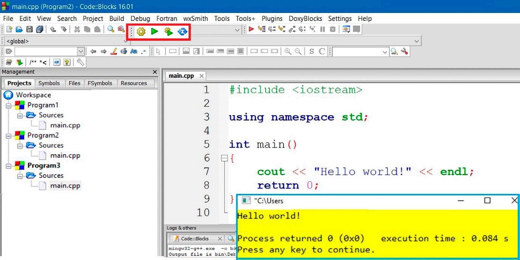The image size is (520, 260).
Task: Click the Jump back arrow icon
Action: pyautogui.click(x=93, y=51)
